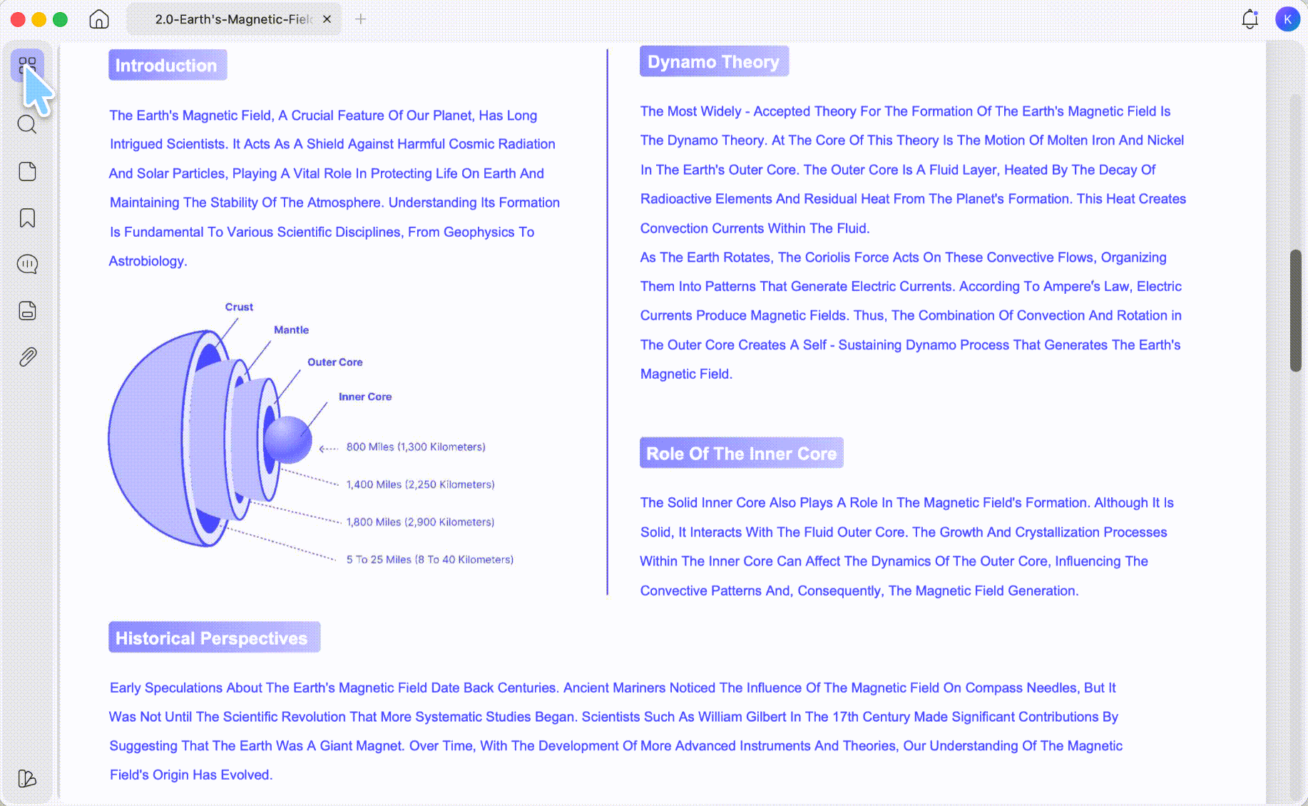Click the 800 Miles (1,300 Kilometers) text
Image resolution: width=1308 pixels, height=806 pixels.
pyautogui.click(x=416, y=447)
